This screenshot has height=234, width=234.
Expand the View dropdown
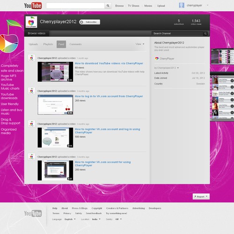(140, 44)
